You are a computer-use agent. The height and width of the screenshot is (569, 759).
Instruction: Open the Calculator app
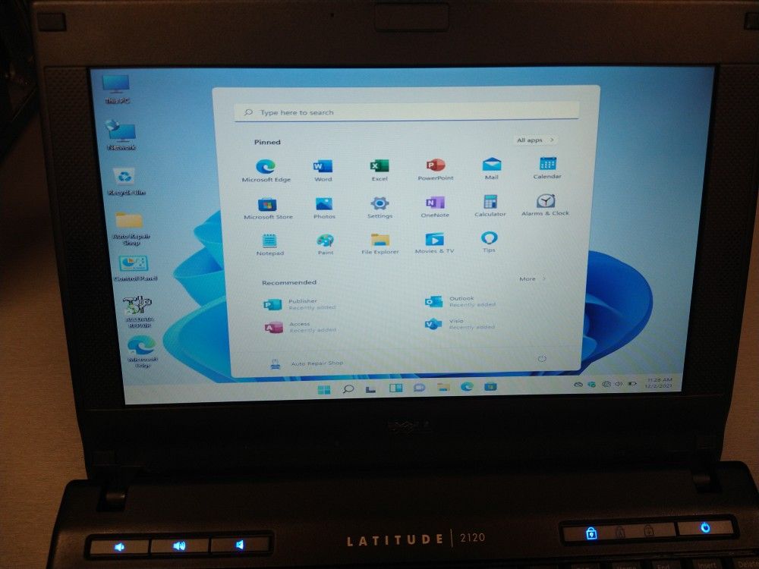click(490, 206)
